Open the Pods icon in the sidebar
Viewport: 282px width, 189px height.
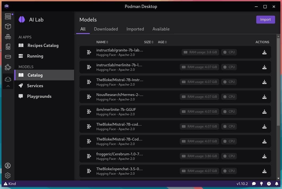[8, 37]
